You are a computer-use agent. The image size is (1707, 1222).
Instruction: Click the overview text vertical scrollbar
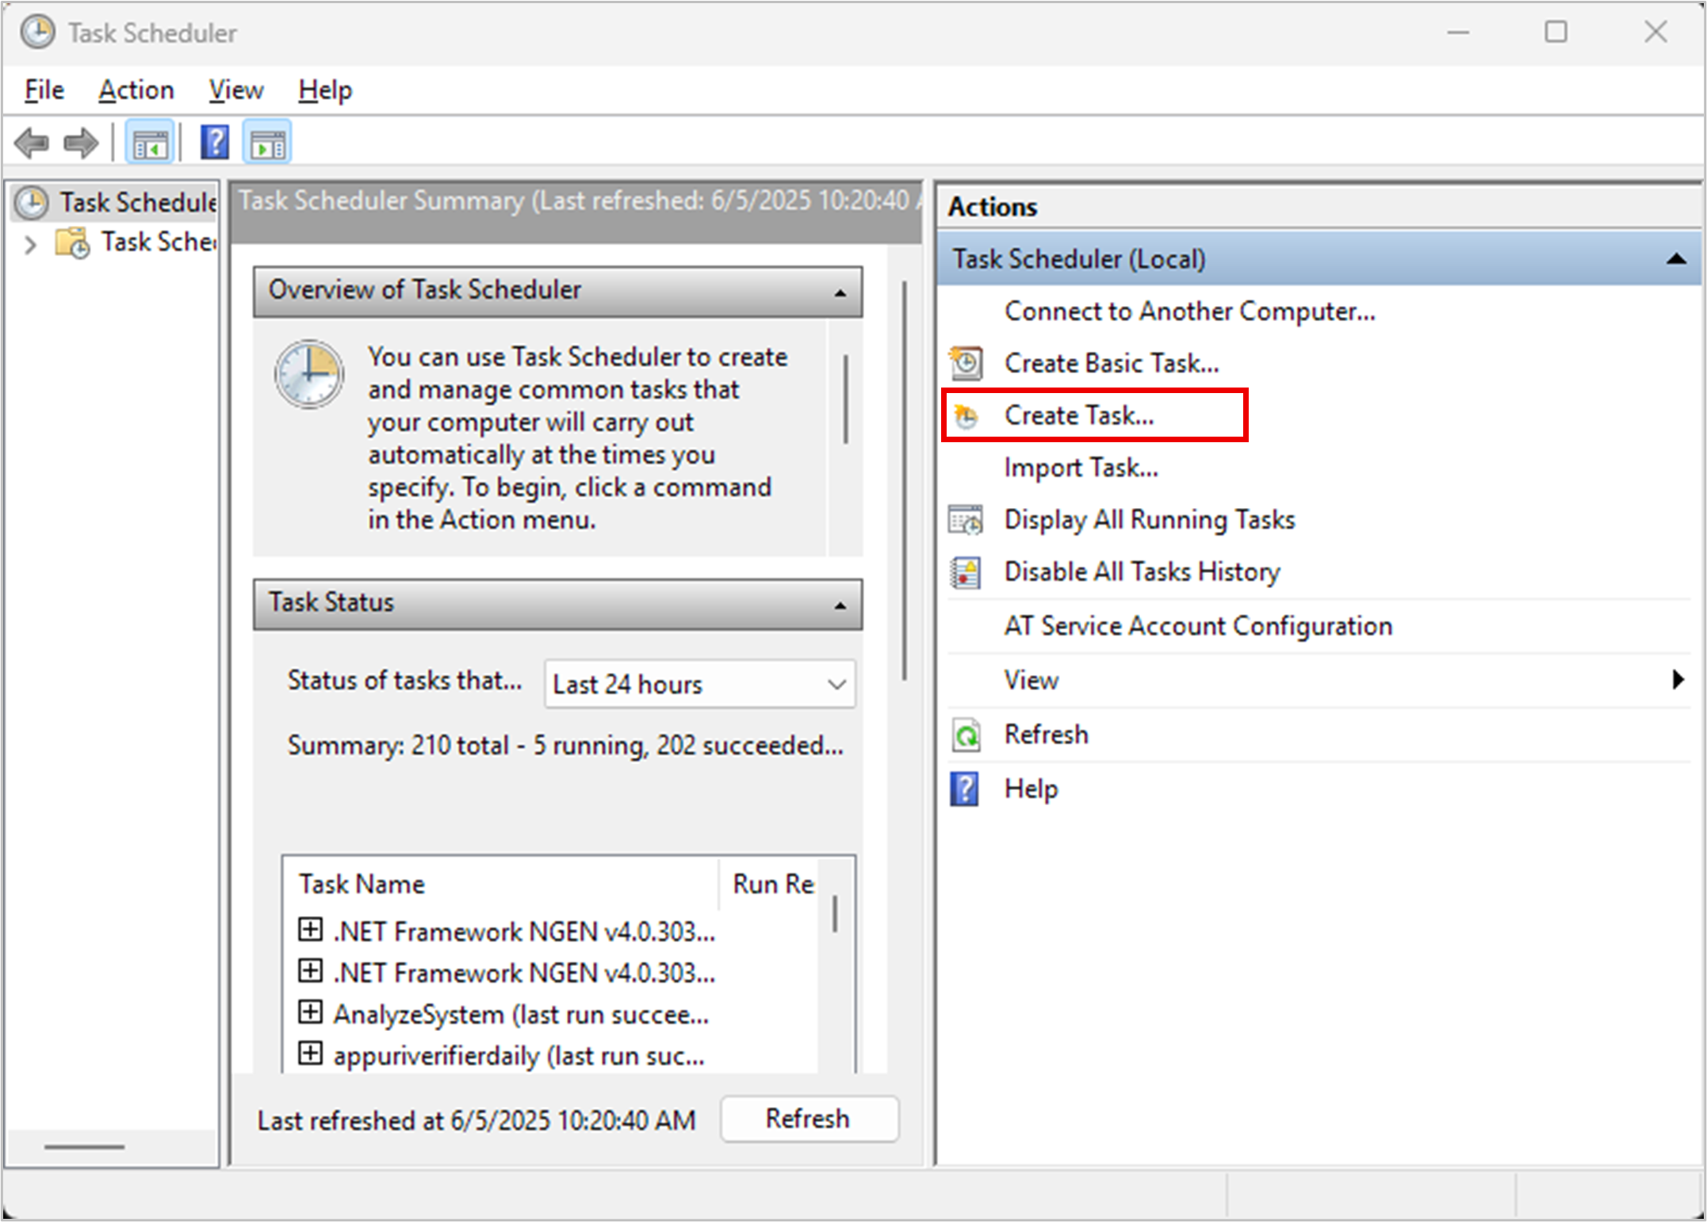pyautogui.click(x=845, y=399)
